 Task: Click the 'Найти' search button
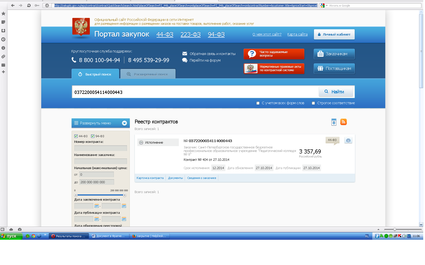(336, 92)
